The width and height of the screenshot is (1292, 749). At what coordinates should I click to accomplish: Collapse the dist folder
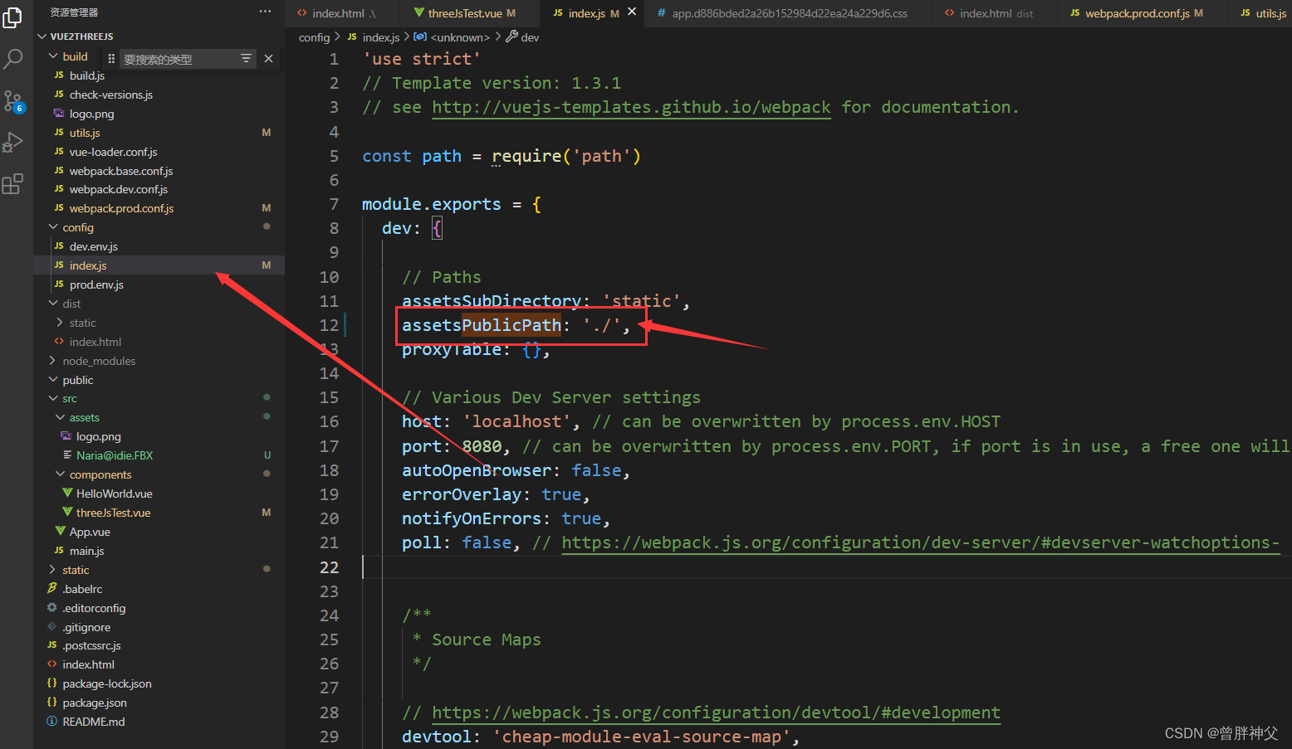[71, 304]
